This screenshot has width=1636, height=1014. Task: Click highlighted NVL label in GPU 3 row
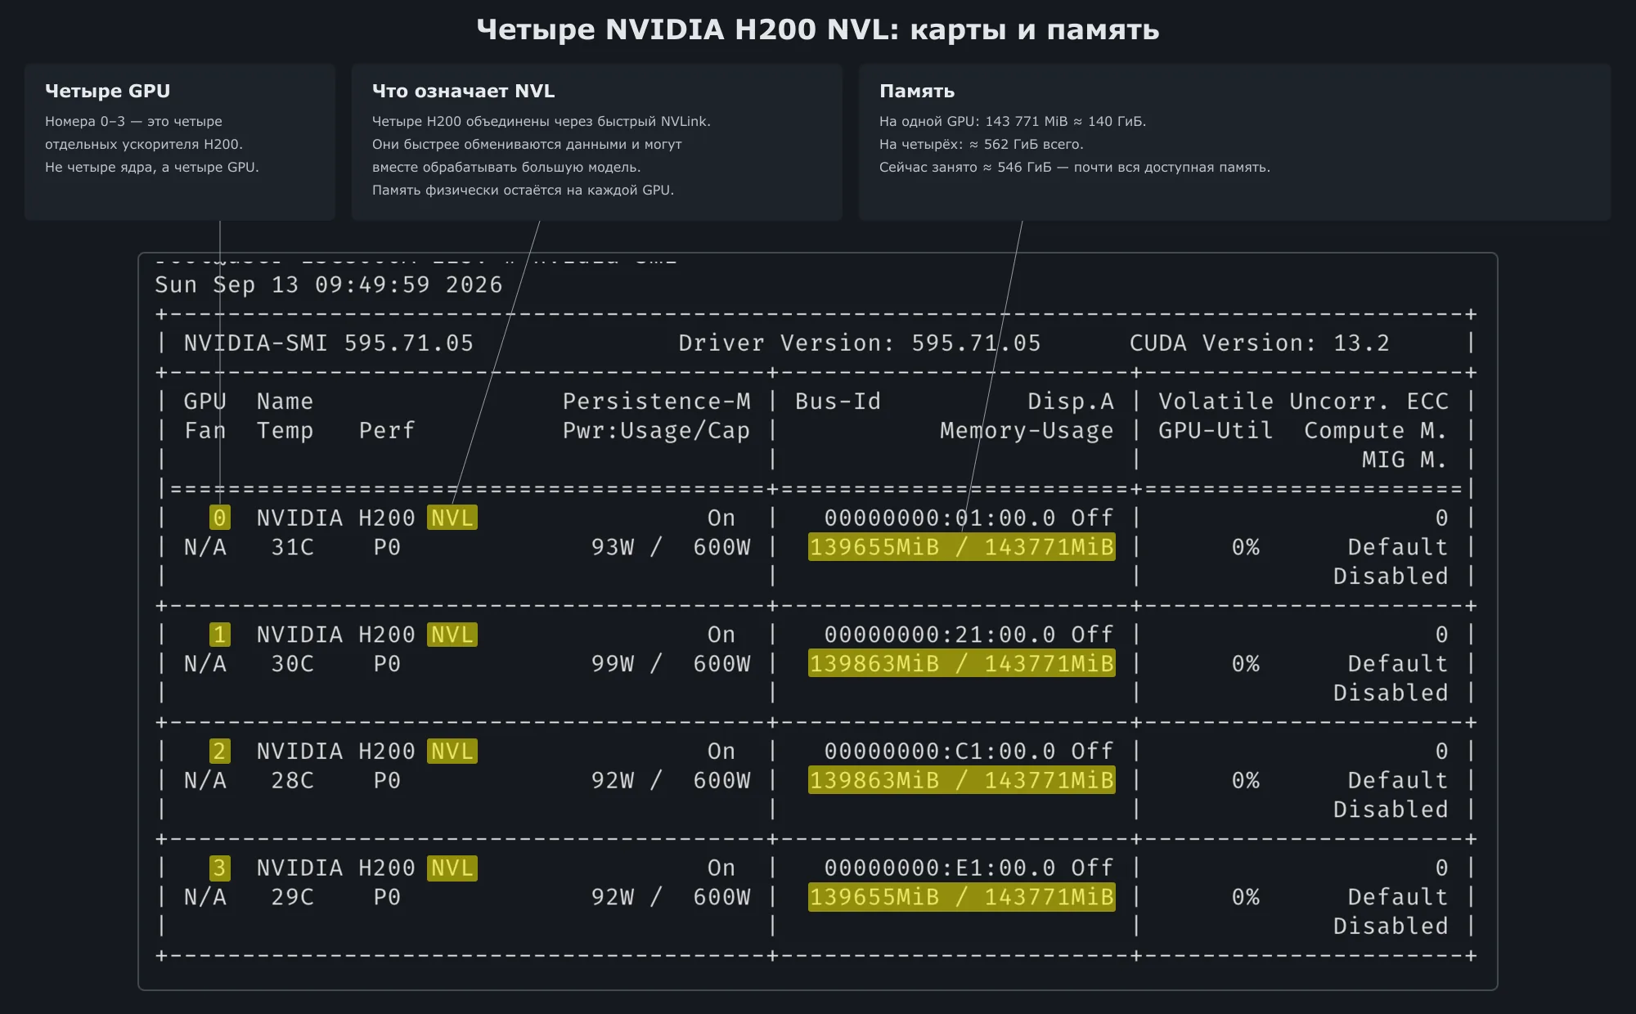click(452, 868)
